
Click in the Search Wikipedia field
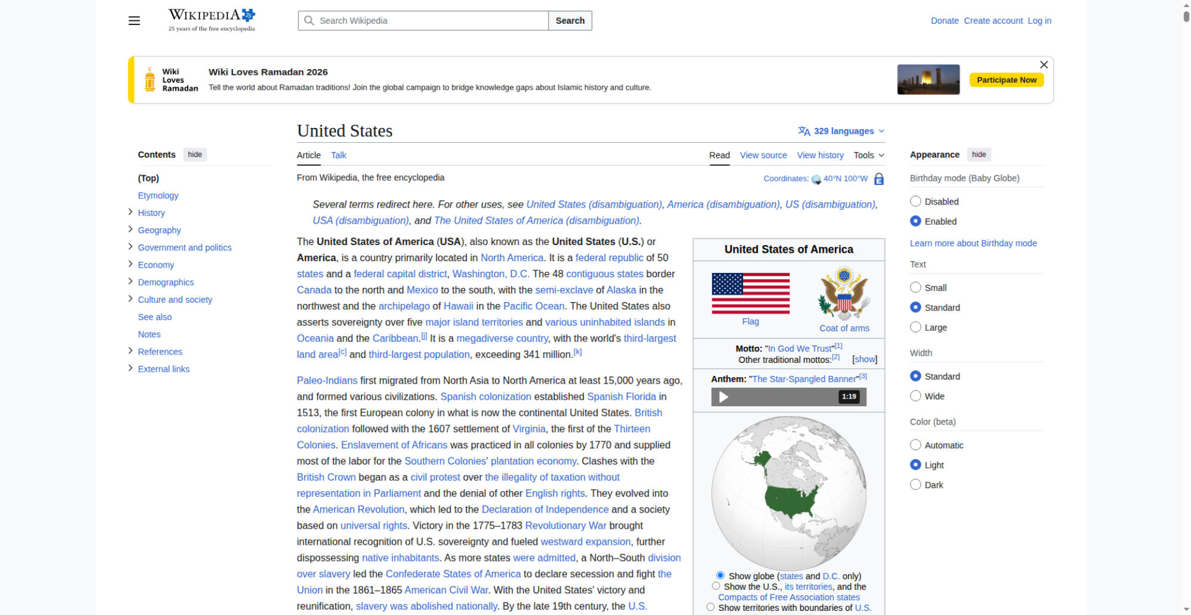coord(429,21)
